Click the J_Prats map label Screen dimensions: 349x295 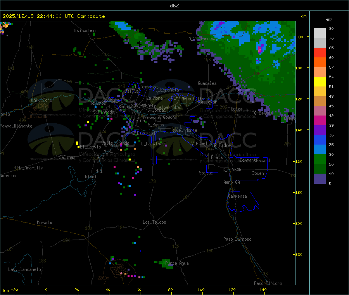[x=215, y=157]
